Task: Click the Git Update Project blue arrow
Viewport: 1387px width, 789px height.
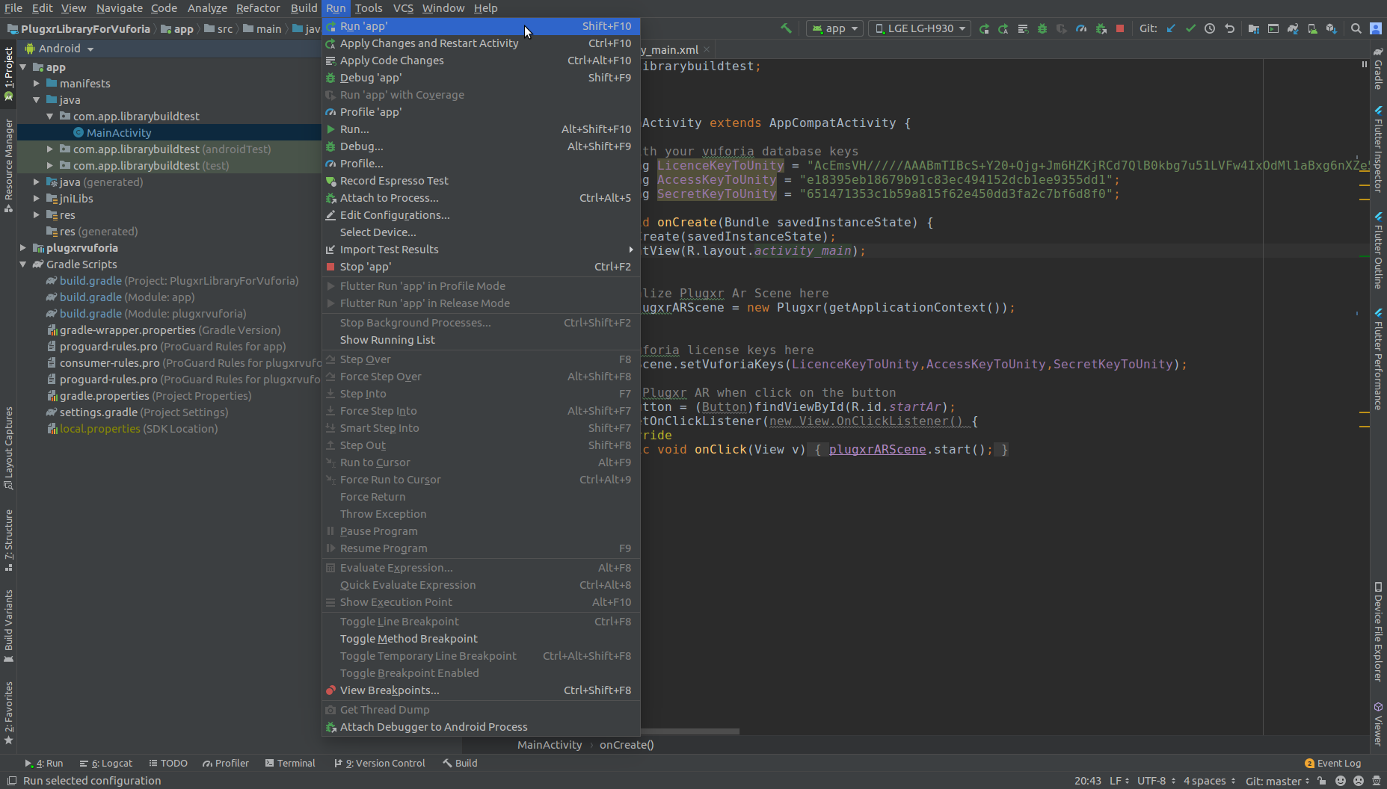Action: [x=1171, y=28]
